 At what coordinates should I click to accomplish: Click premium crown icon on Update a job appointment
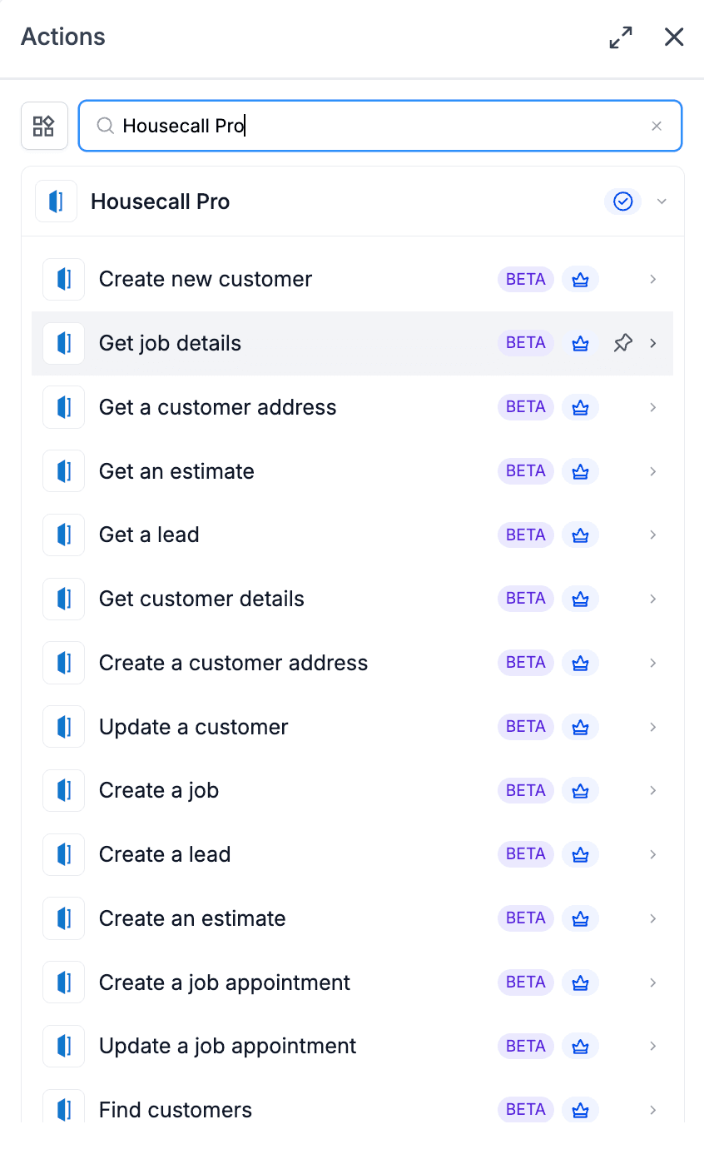(x=581, y=1046)
